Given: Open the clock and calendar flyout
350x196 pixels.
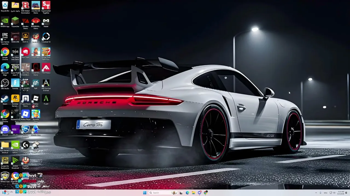Looking at the screenshot, I should (341, 193).
